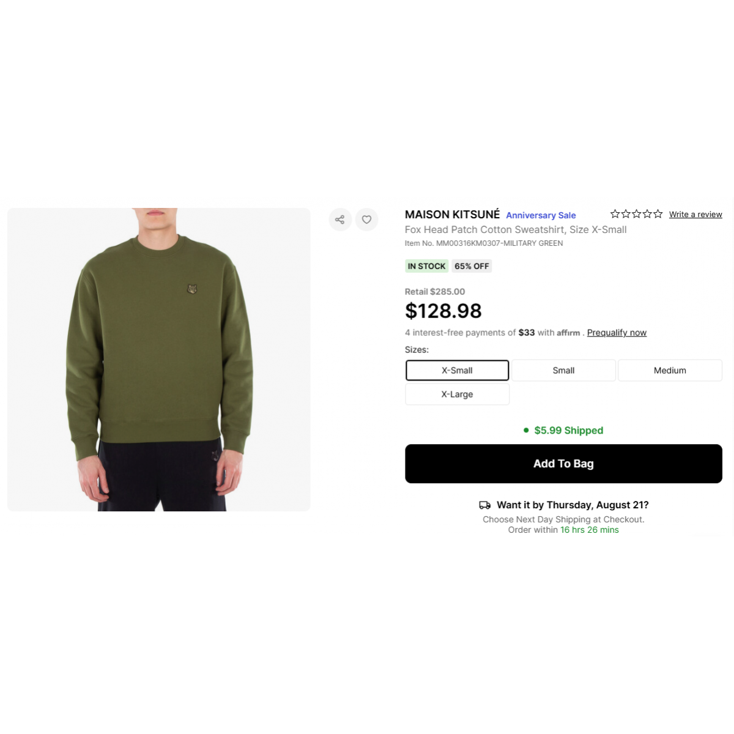
Task: Select size X-Small
Action: [x=457, y=370]
